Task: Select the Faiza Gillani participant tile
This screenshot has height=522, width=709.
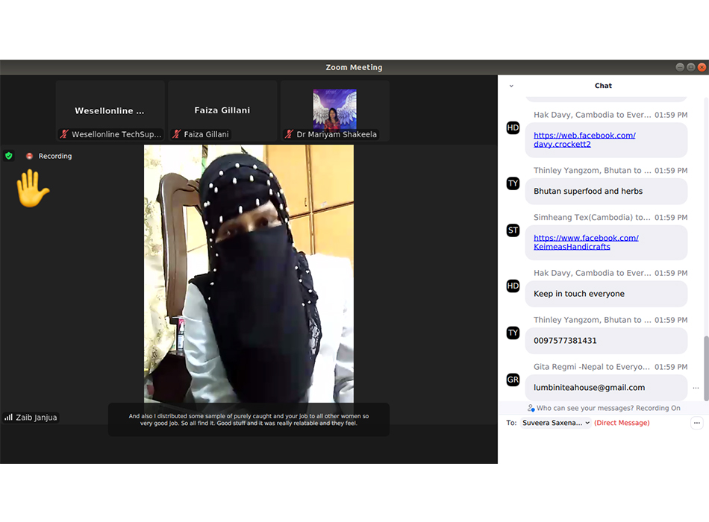Action: pyautogui.click(x=222, y=110)
